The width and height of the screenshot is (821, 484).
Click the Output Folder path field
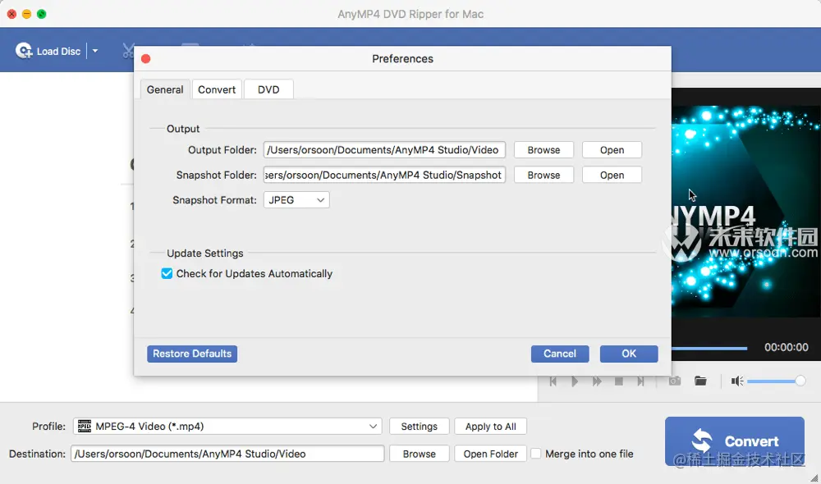click(x=384, y=150)
